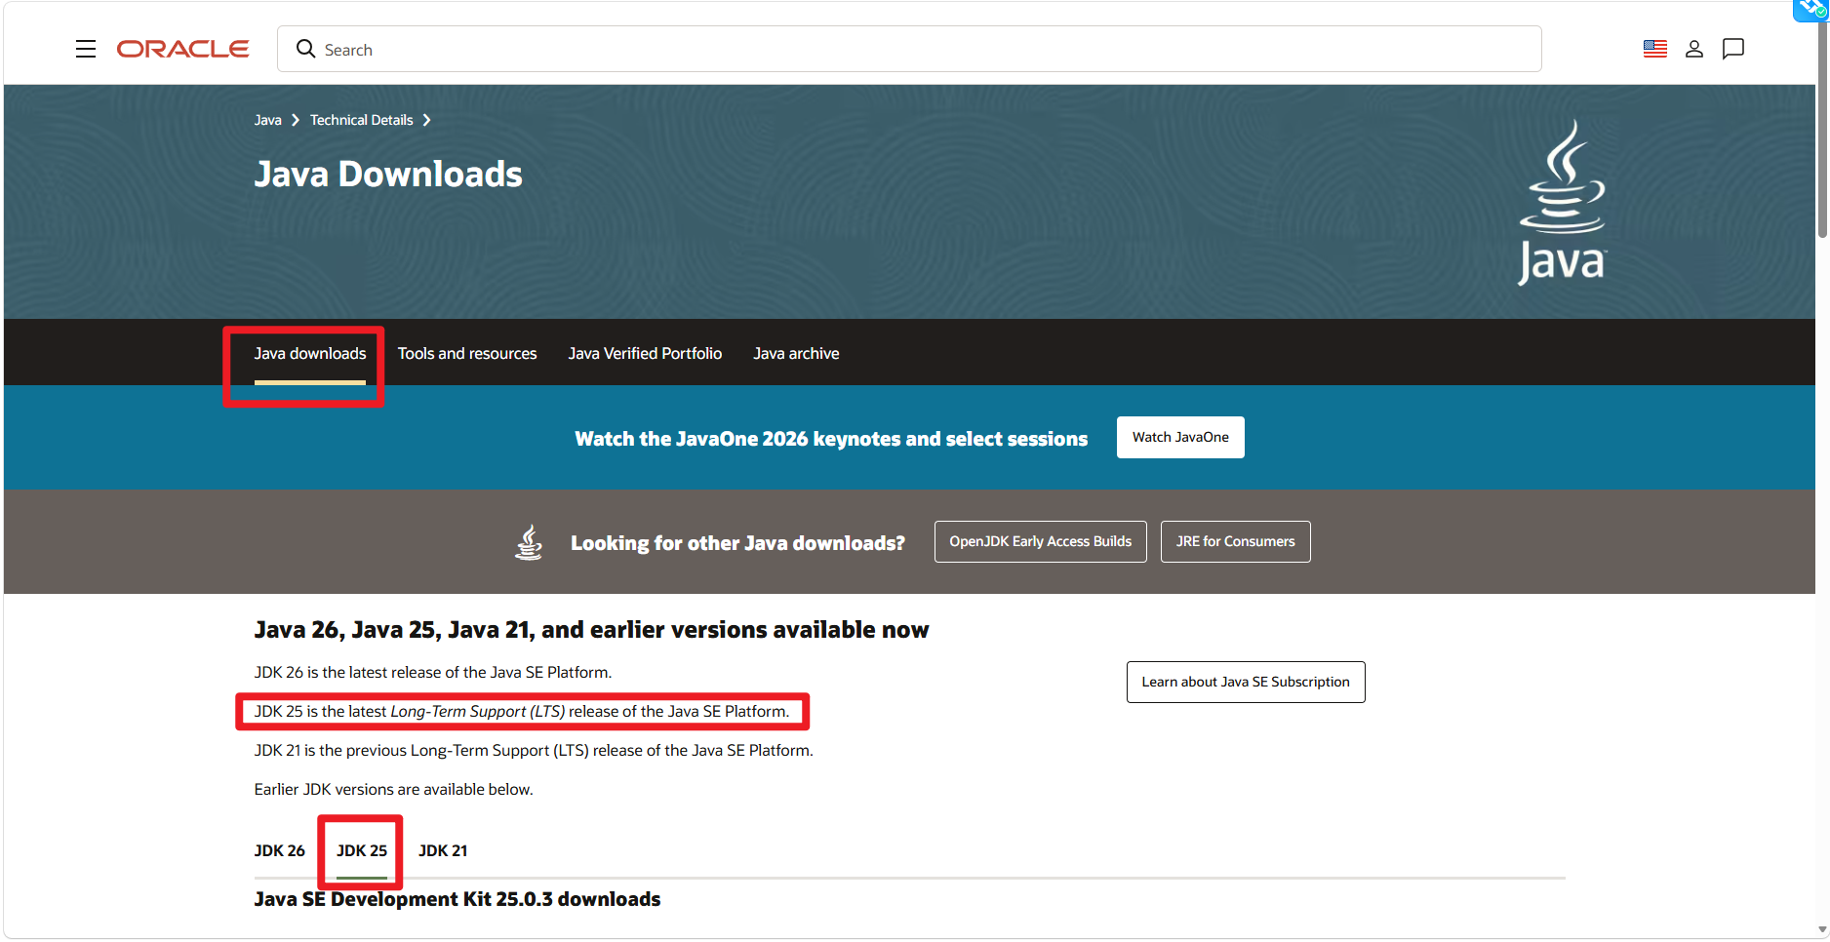
Task: Open the hamburger navigation menu
Action: pyautogui.click(x=86, y=49)
